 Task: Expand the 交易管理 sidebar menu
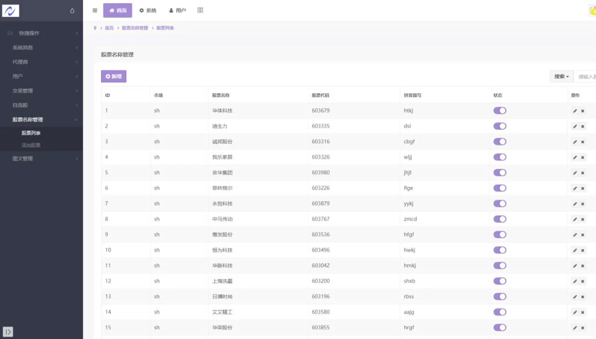pos(41,91)
